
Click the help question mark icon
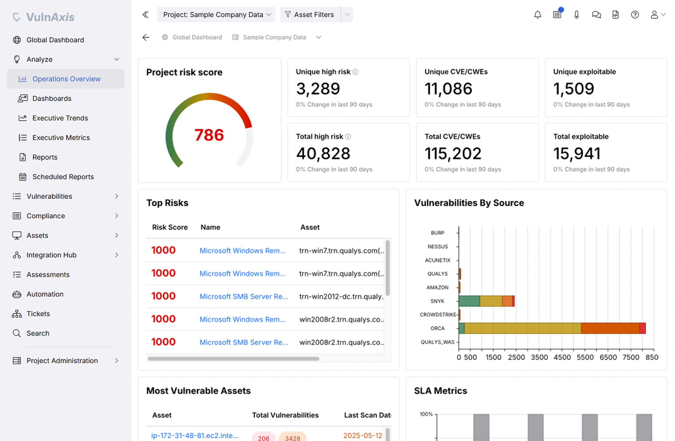635,15
